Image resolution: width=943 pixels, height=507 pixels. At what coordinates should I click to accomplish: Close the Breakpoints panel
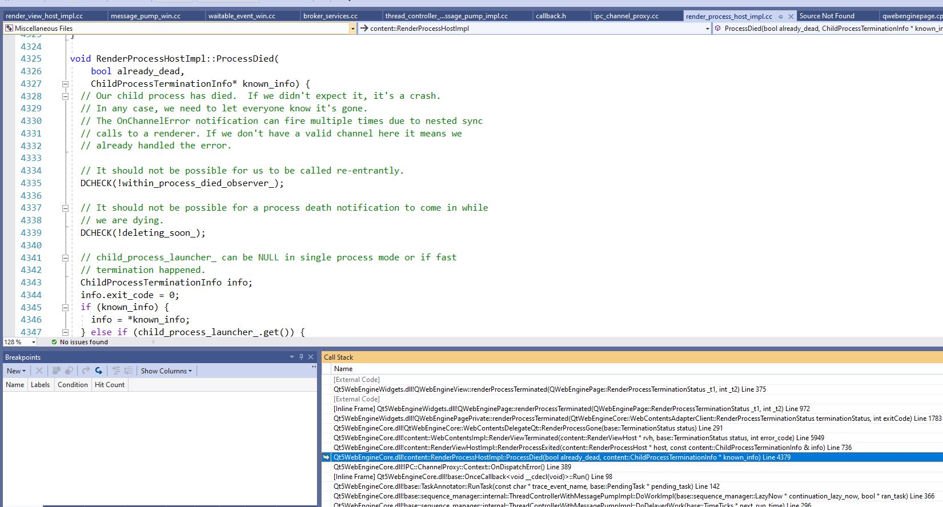311,357
